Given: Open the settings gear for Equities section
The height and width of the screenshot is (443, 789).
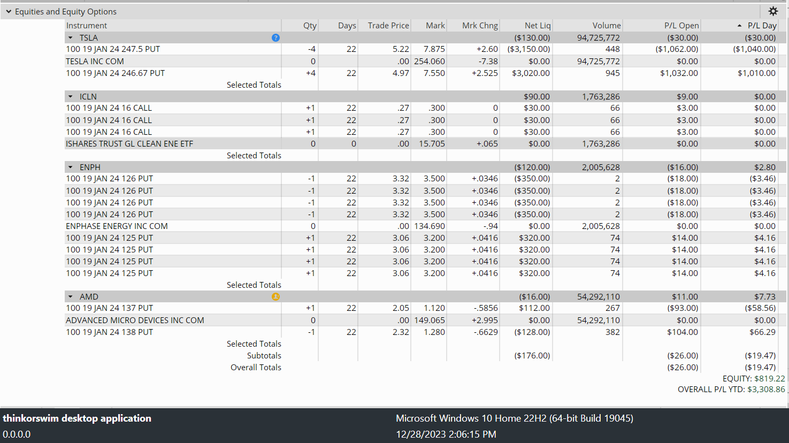Looking at the screenshot, I should [773, 11].
